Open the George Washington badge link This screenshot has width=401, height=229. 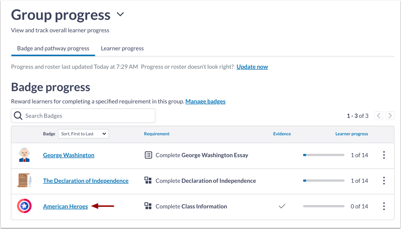(x=69, y=155)
